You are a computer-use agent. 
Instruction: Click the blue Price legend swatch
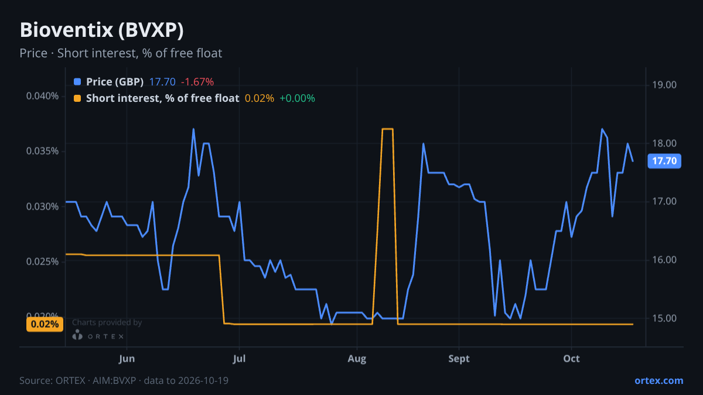pyautogui.click(x=77, y=82)
